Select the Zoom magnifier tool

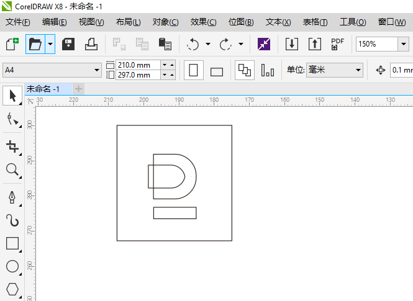(x=12, y=169)
